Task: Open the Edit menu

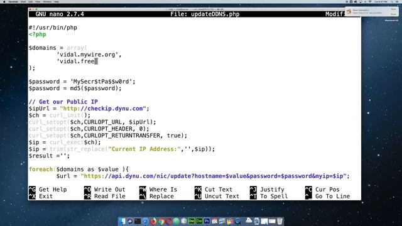Action: coord(30,1)
